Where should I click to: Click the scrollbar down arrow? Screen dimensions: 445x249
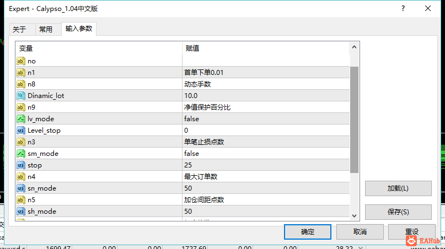pyautogui.click(x=354, y=216)
